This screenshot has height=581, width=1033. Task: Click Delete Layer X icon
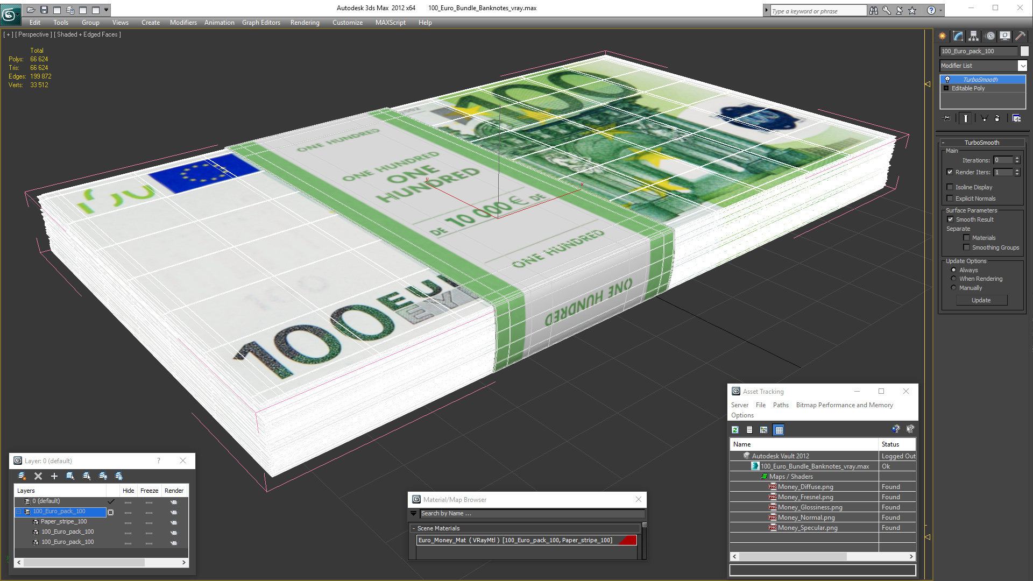pyautogui.click(x=38, y=476)
